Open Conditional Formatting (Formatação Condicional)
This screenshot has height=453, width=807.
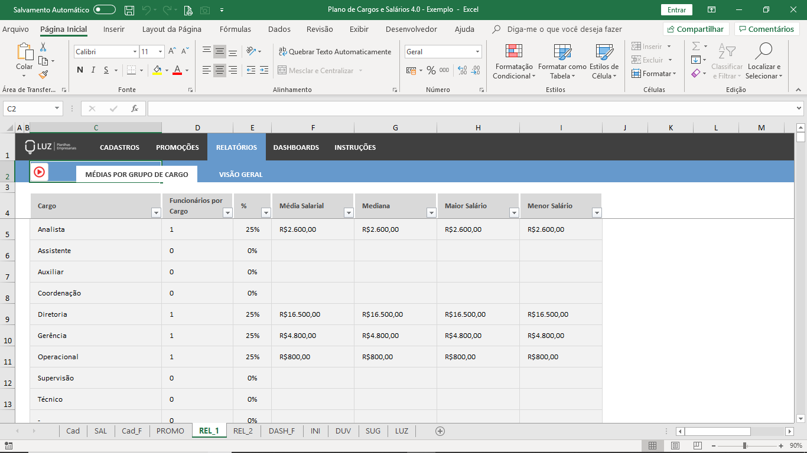(x=513, y=61)
